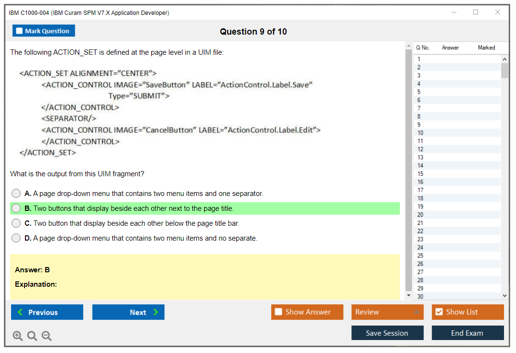Click the question pane scroll-down arrow
This screenshot has height=353, width=516.
coord(409,295)
